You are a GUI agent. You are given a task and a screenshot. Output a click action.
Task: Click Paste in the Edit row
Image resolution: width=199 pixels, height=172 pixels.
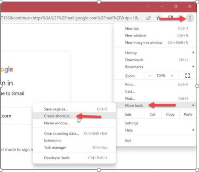click(x=188, y=114)
